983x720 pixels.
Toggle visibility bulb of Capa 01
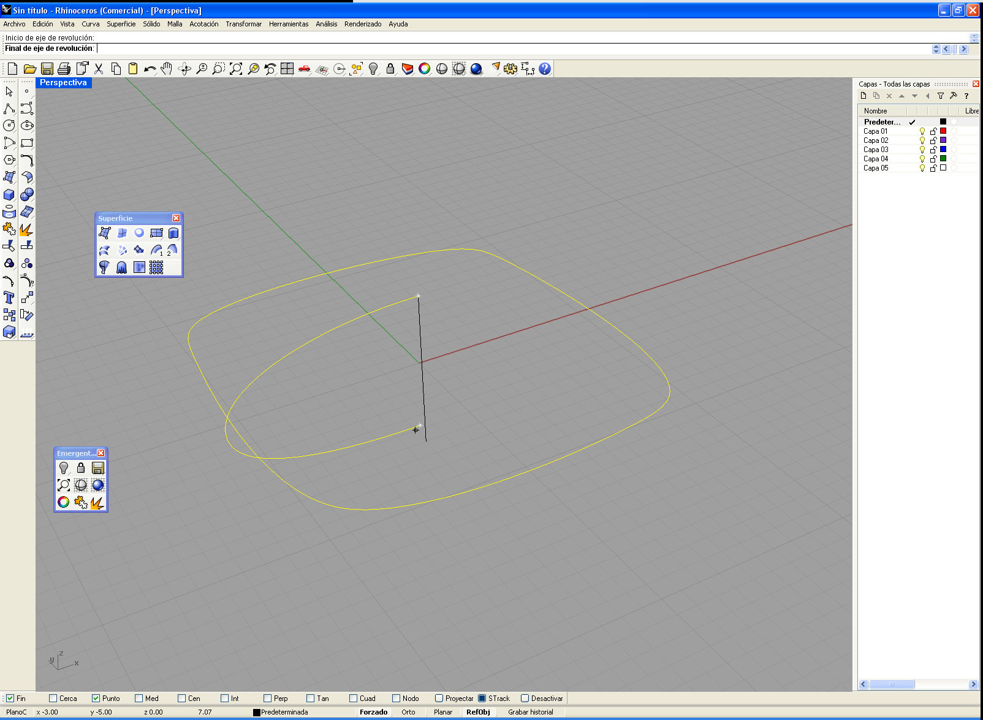pos(922,131)
